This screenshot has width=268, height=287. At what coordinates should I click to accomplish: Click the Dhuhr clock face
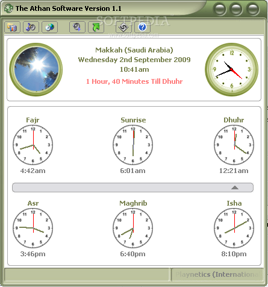click(234, 145)
